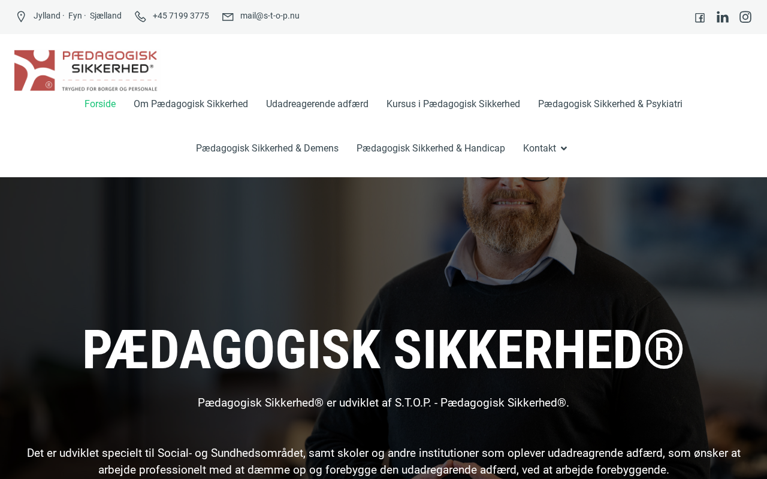Open the LinkedIn social icon
This screenshot has width=767, height=479.
point(723,17)
